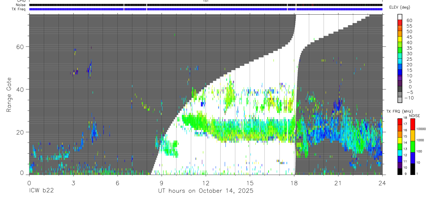Screen dimensions: 430x198
Task: Click the '21' tick on UT hours axis
Action: (338, 183)
